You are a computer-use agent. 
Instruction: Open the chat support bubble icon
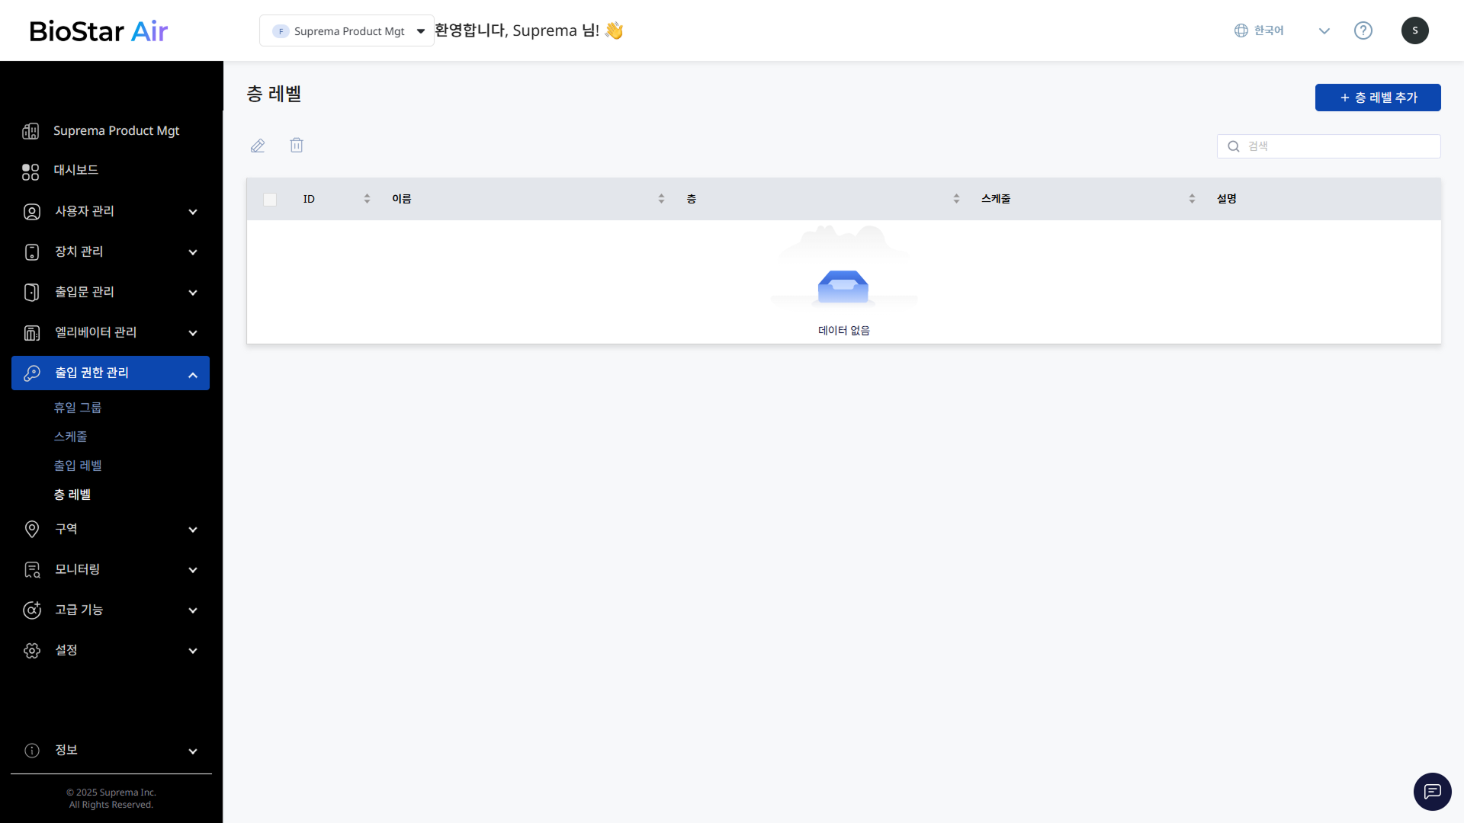(1432, 792)
